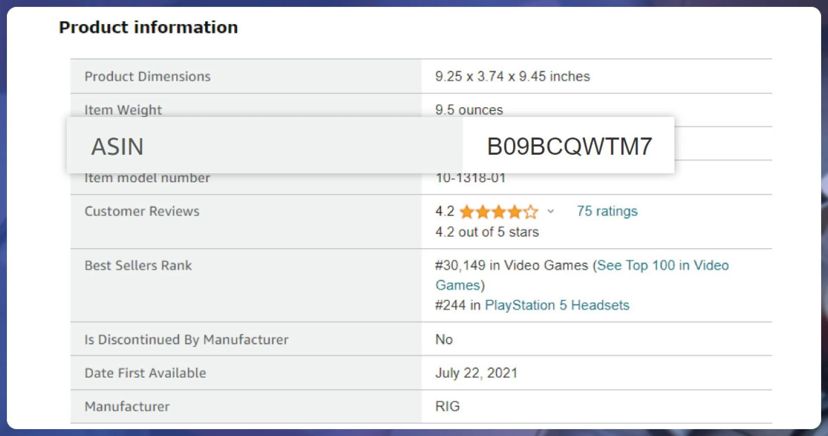Viewport: 828px width, 436px height.
Task: Click the second star in the rating
Action: (483, 212)
